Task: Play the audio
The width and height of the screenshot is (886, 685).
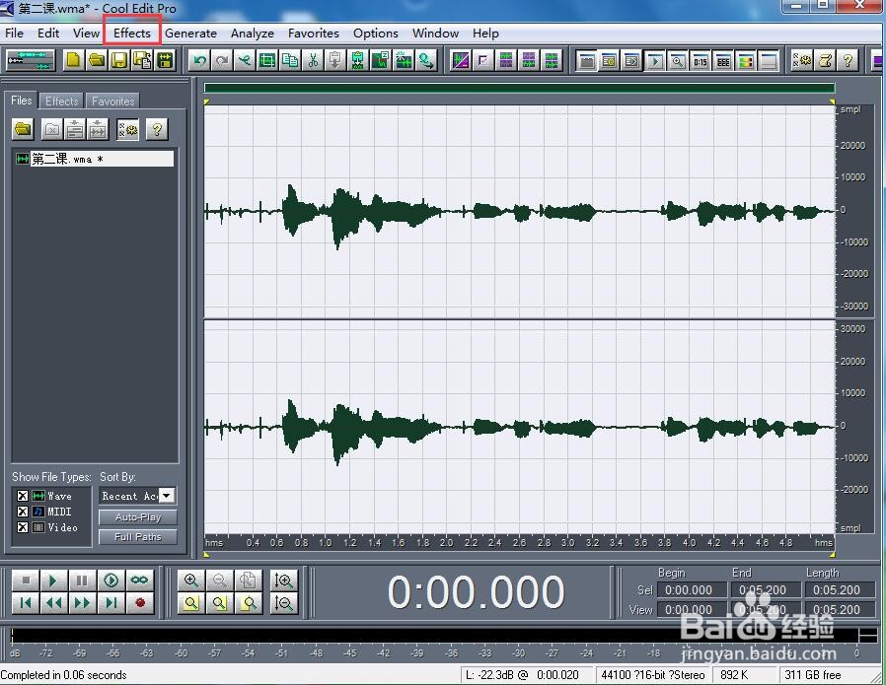Action: pos(53,581)
